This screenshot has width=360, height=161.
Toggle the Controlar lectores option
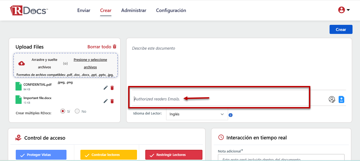(x=108, y=155)
